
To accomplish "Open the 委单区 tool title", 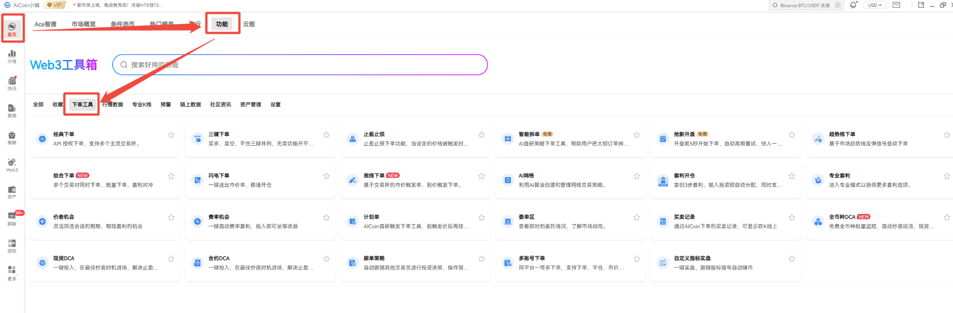I will click(x=526, y=217).
